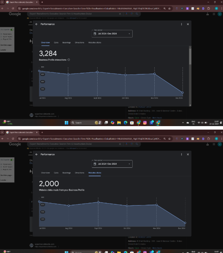Select the Calls tab in the 2,000 clicks window
This screenshot has height=253, width=223.
tap(56, 173)
